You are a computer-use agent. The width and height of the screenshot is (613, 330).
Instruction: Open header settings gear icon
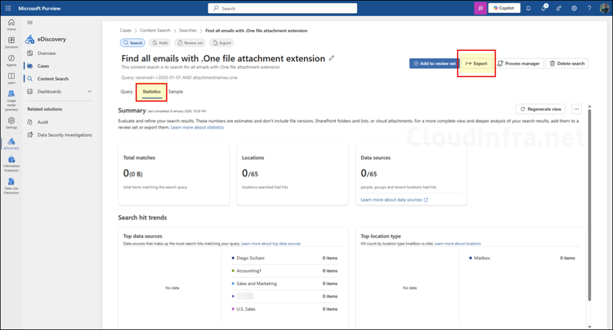pyautogui.click(x=574, y=8)
